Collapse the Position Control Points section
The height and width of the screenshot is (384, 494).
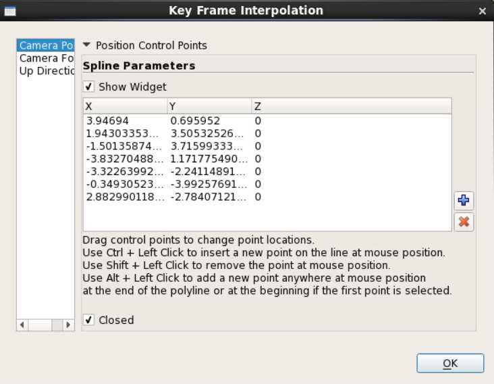click(86, 45)
